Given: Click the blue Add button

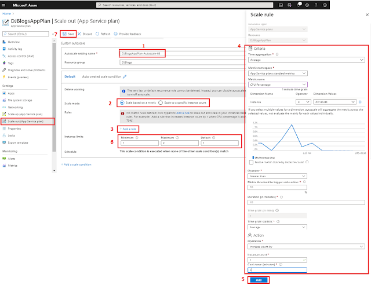Looking at the screenshot, I should [x=259, y=280].
